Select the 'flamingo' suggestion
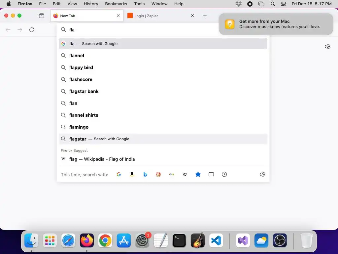The width and height of the screenshot is (338, 254). 163,127
